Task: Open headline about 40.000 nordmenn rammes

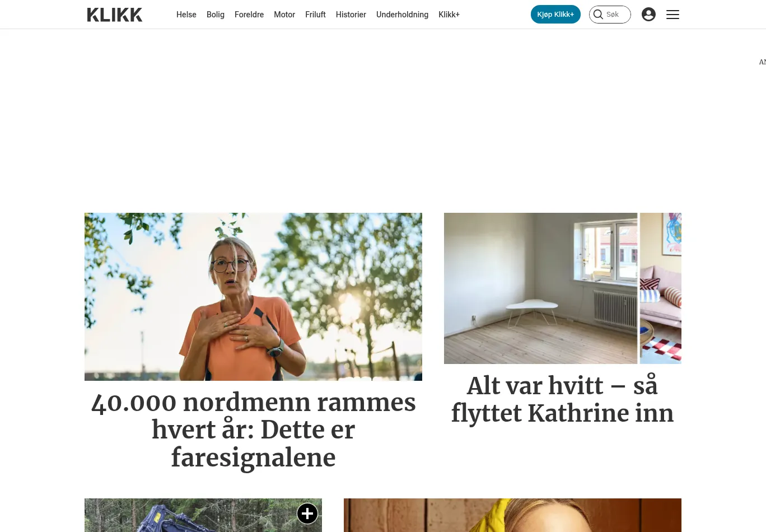Action: [253, 430]
